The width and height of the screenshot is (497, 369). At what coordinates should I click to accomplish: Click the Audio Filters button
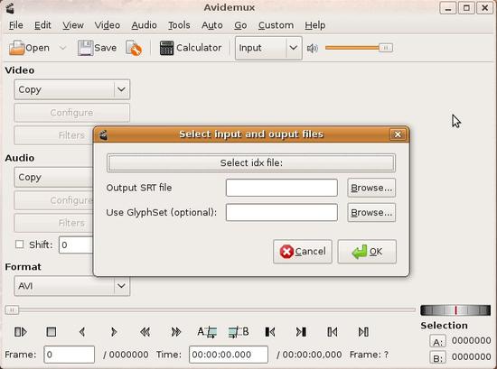coord(54,223)
